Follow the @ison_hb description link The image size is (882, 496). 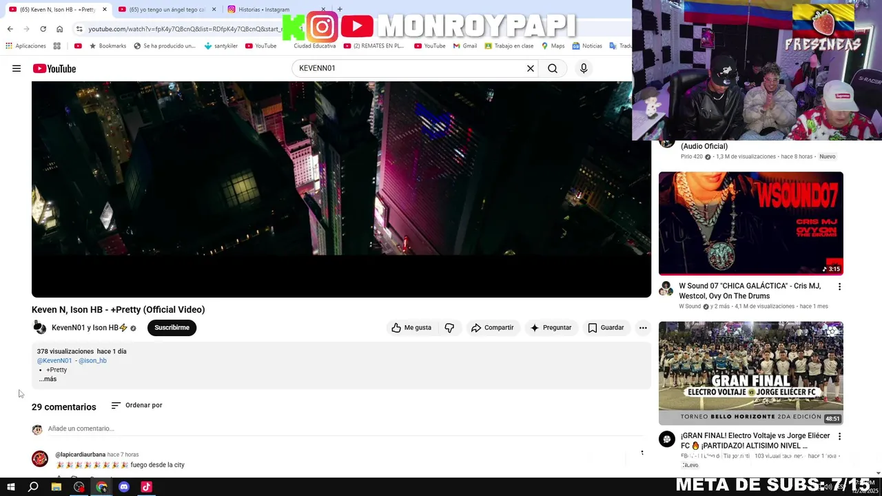pos(92,360)
